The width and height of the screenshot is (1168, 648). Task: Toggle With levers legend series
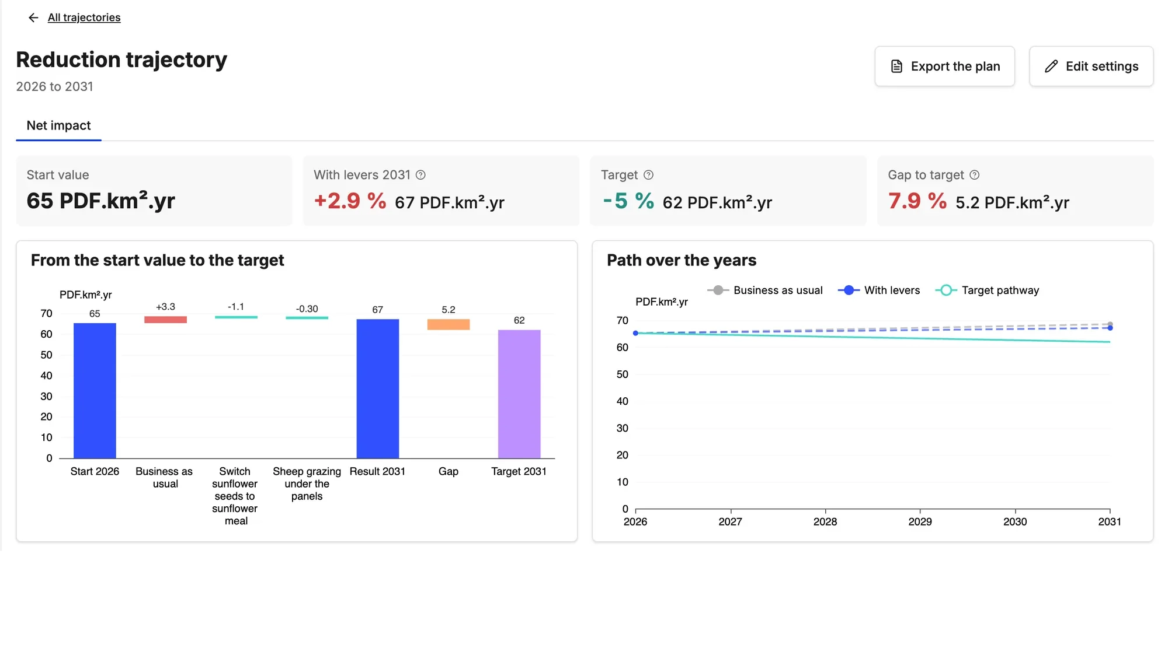pyautogui.click(x=879, y=290)
